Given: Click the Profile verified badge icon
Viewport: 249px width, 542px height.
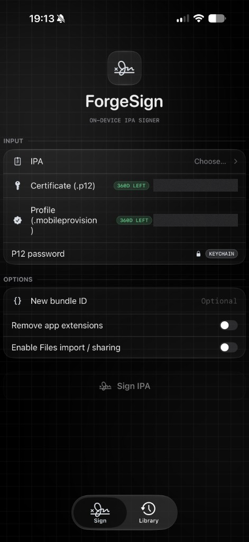Looking at the screenshot, I should coord(17,220).
